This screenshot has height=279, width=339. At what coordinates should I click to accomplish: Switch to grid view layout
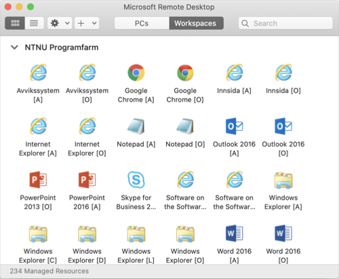pos(15,23)
